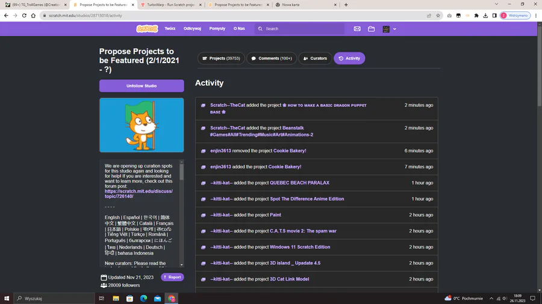Open the Mail app from the taskbar
Screen dimensions: 542x304
(157, 299)
